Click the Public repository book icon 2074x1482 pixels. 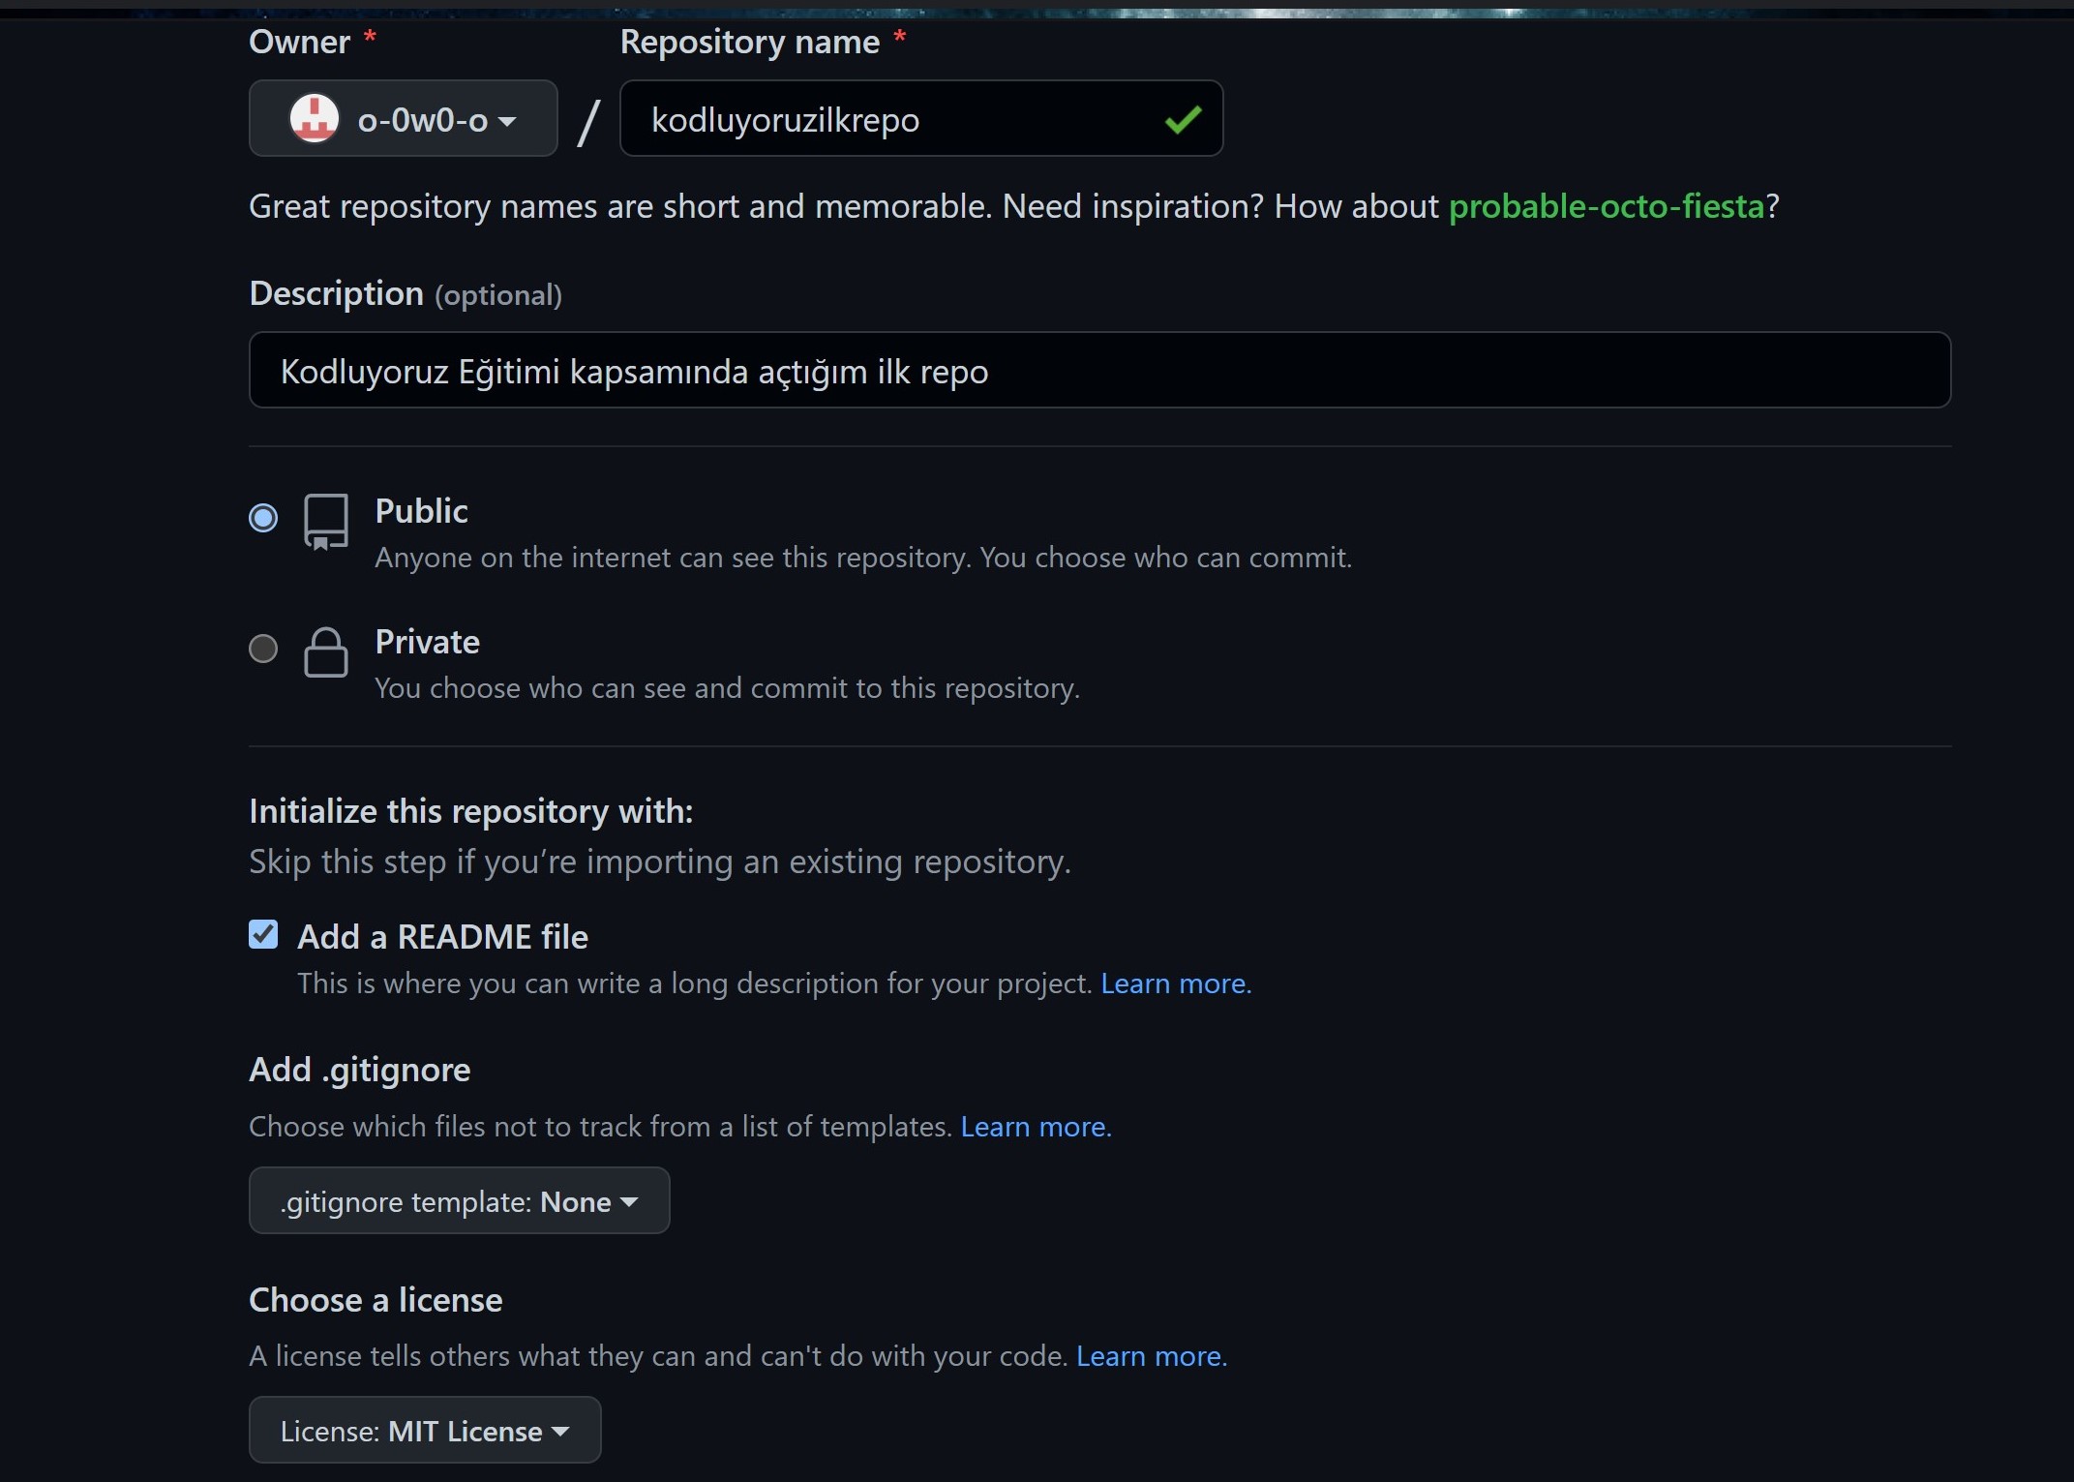tap(326, 523)
